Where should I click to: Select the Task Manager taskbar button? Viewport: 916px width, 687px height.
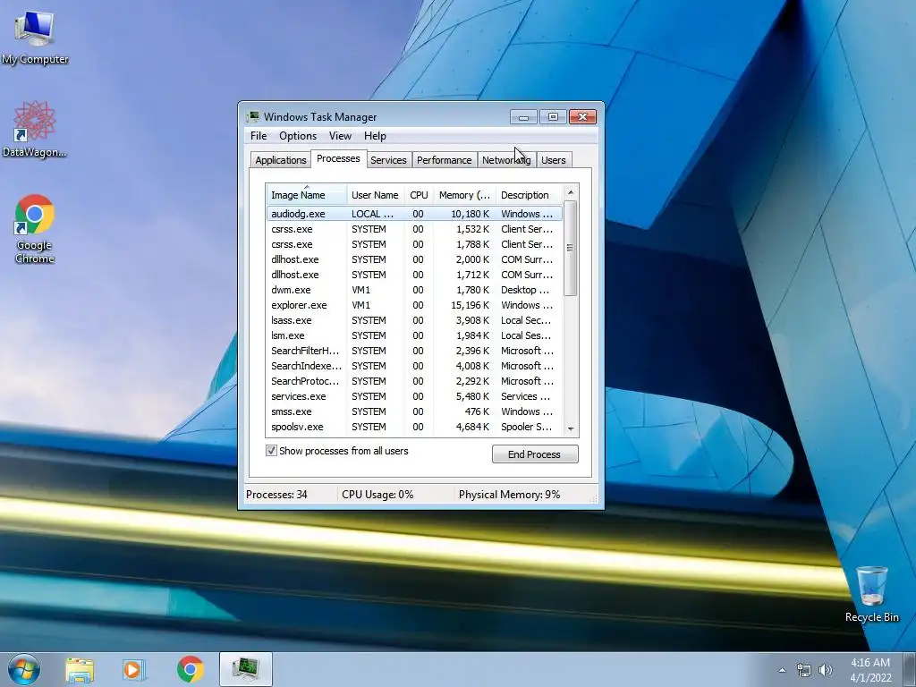tap(246, 669)
